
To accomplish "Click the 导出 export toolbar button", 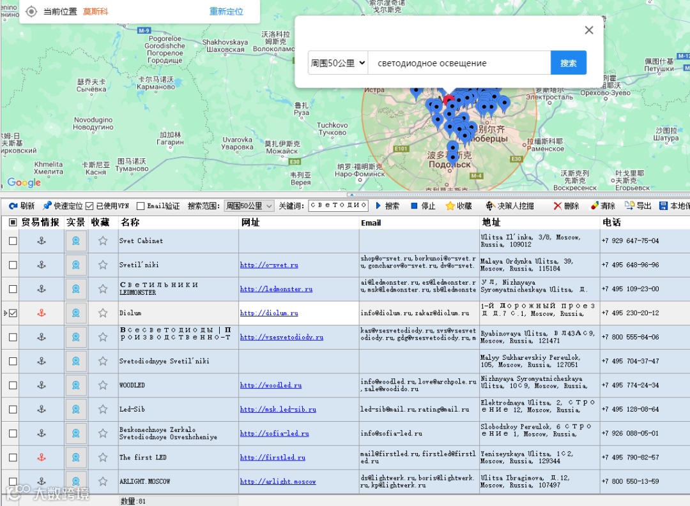I will (638, 205).
